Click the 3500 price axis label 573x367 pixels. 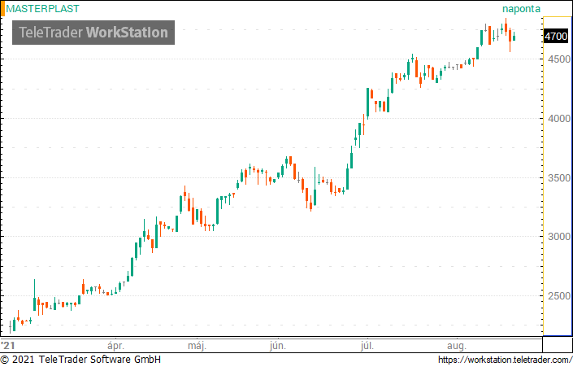point(559,178)
